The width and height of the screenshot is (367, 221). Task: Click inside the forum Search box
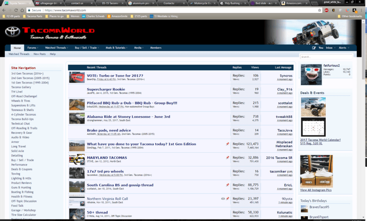coord(326,57)
